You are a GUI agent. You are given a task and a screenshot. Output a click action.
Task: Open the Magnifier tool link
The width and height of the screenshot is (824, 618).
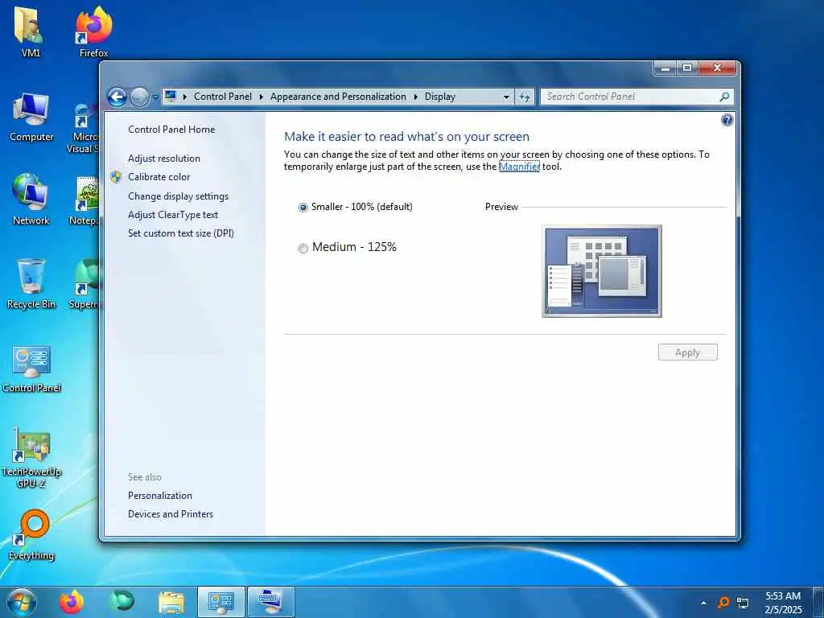[x=519, y=167]
